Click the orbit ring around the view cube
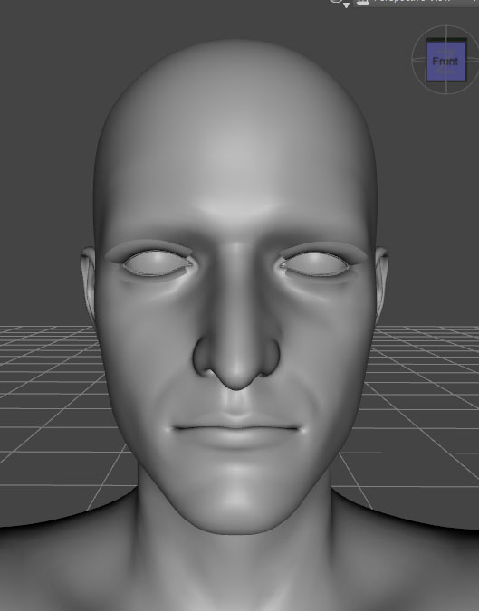 click(414, 59)
